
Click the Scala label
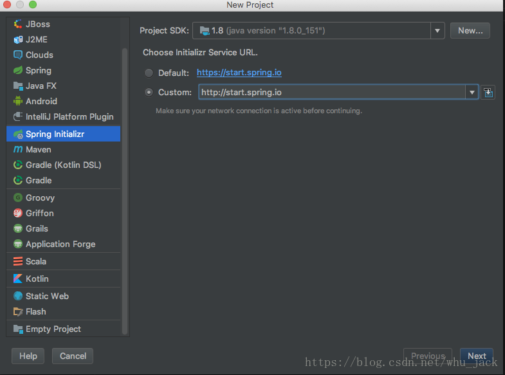click(x=36, y=261)
